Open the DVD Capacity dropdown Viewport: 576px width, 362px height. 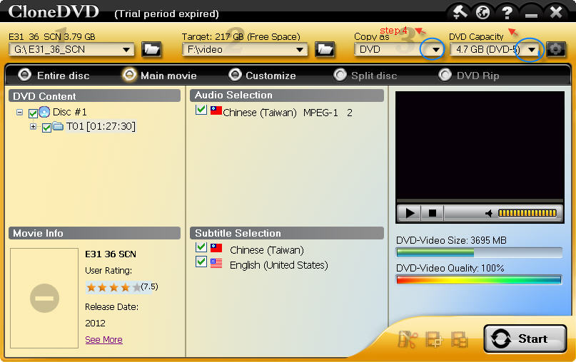(x=532, y=49)
